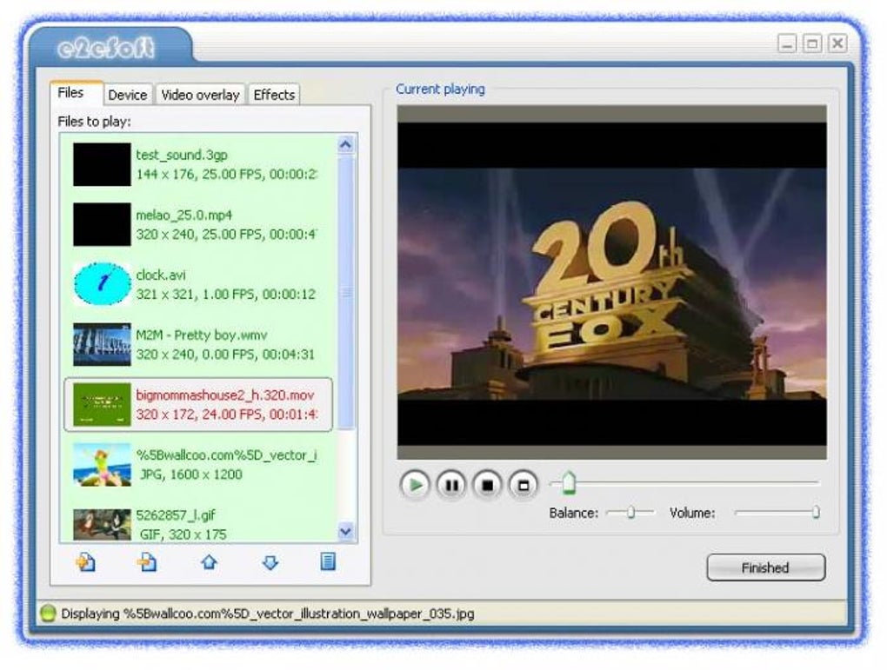
Task: Click the Volume slider handle
Action: pos(816,512)
